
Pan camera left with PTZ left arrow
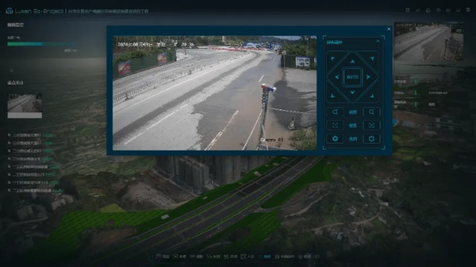pos(336,77)
